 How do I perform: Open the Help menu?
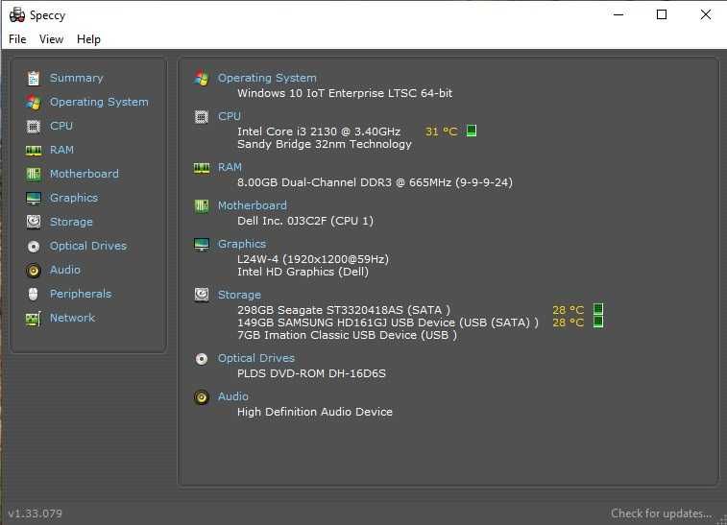(x=88, y=39)
